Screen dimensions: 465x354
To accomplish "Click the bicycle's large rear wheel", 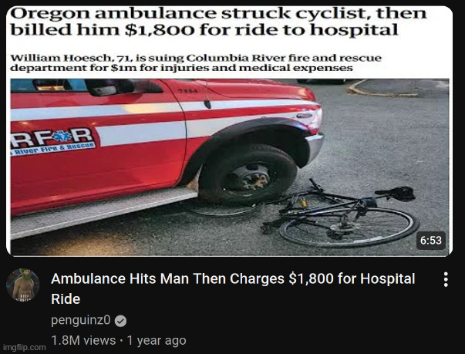I will pos(349,227).
